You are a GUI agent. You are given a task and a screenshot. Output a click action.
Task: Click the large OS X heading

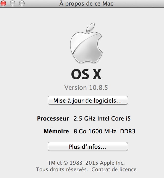click(86, 75)
